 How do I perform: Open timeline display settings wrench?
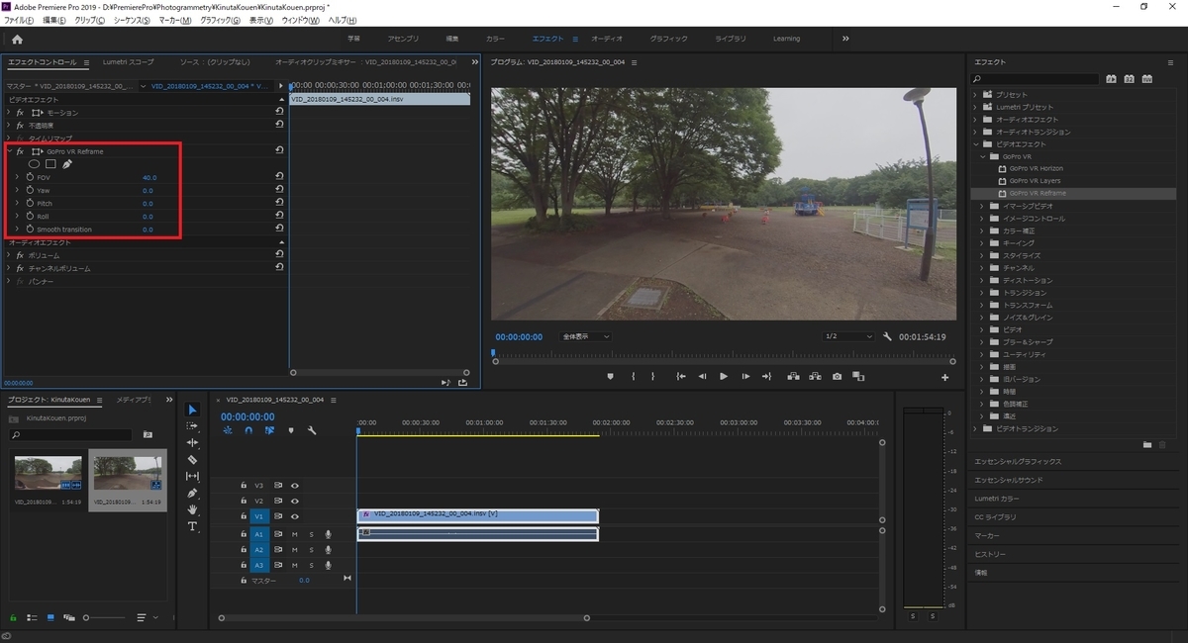312,430
